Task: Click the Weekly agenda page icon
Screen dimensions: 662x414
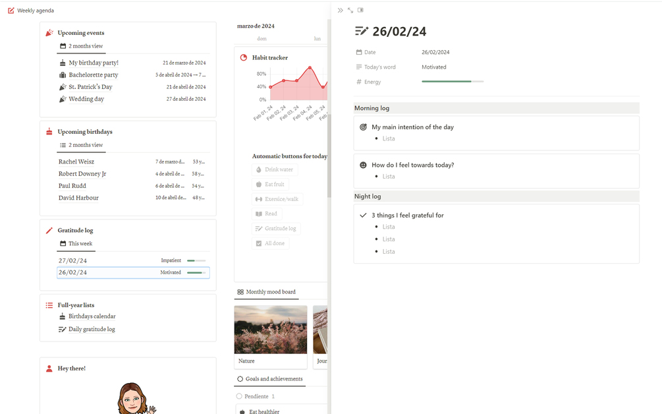Action: [11, 11]
